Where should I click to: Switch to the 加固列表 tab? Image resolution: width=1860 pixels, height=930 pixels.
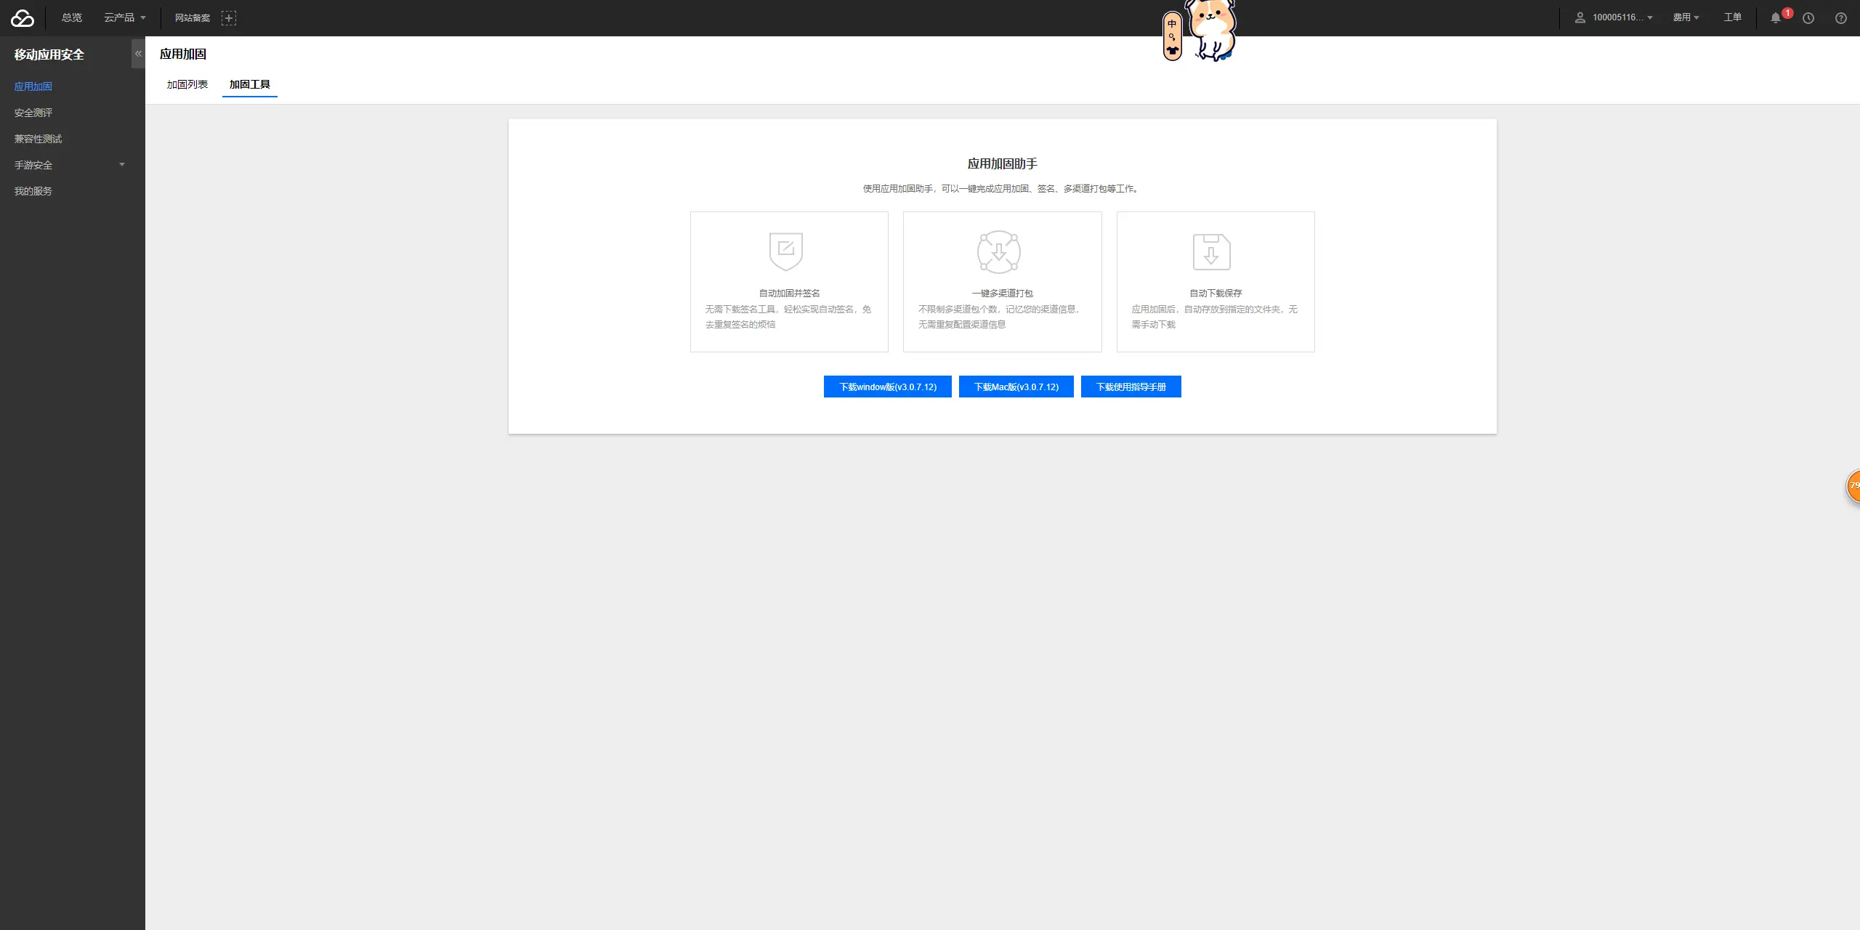coord(187,84)
